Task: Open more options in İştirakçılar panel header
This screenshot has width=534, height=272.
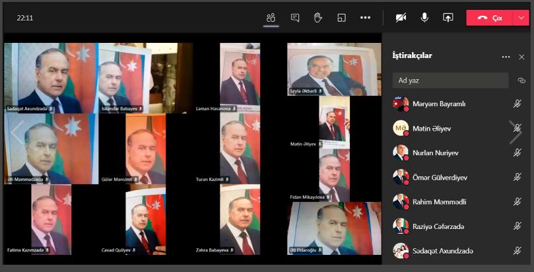Action: tap(506, 57)
